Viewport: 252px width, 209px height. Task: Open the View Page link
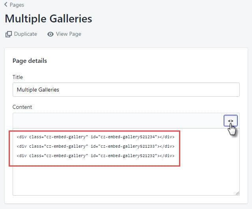[x=69, y=34]
